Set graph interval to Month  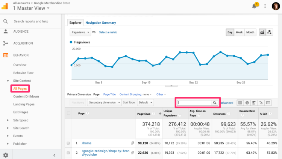(x=250, y=32)
